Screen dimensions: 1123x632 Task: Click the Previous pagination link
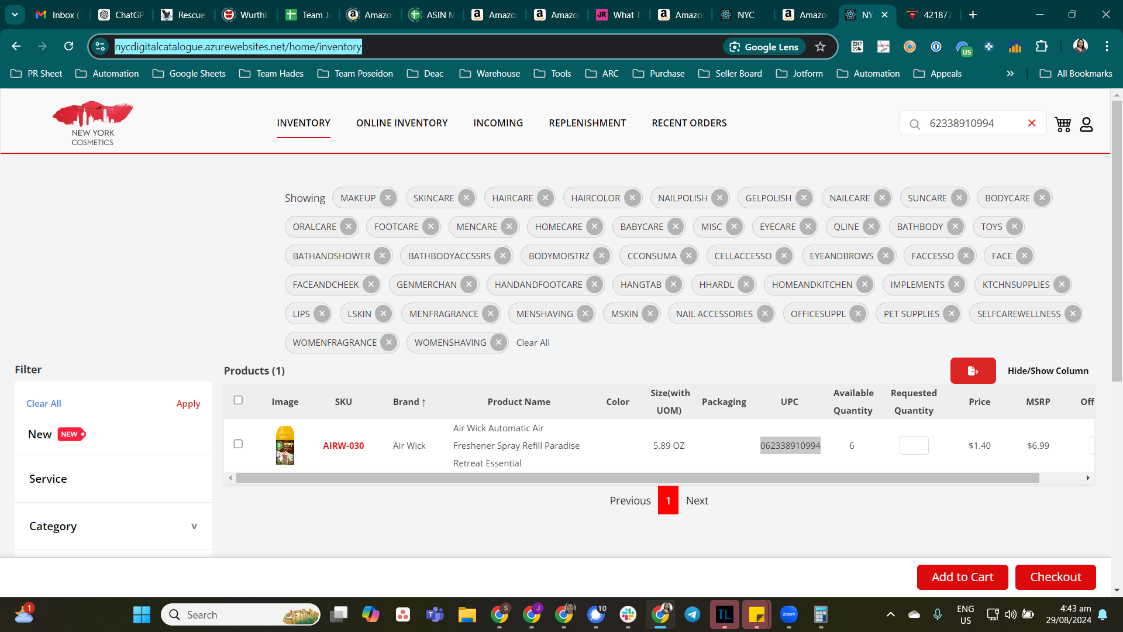630,501
